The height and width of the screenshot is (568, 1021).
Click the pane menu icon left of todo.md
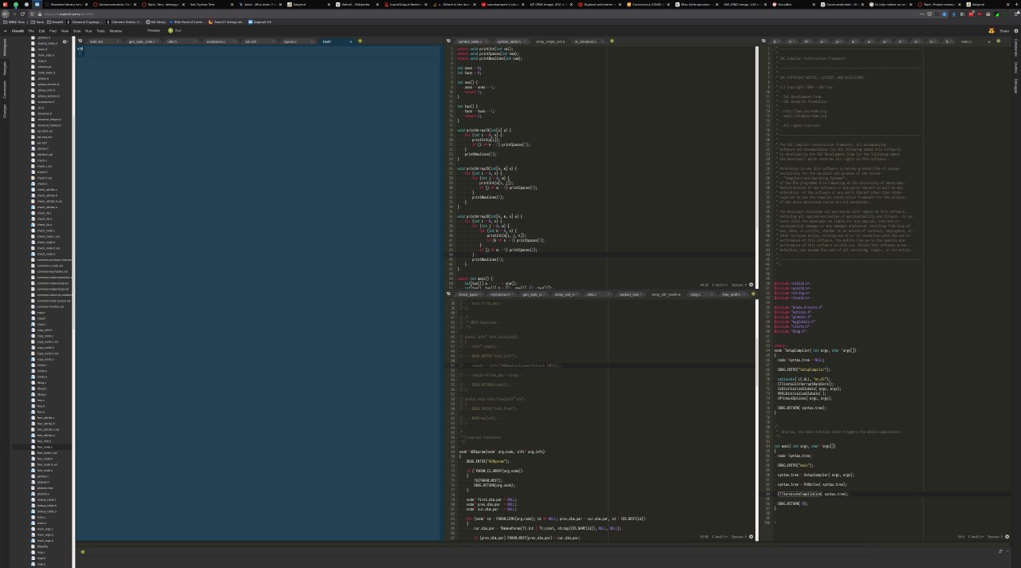(80, 41)
